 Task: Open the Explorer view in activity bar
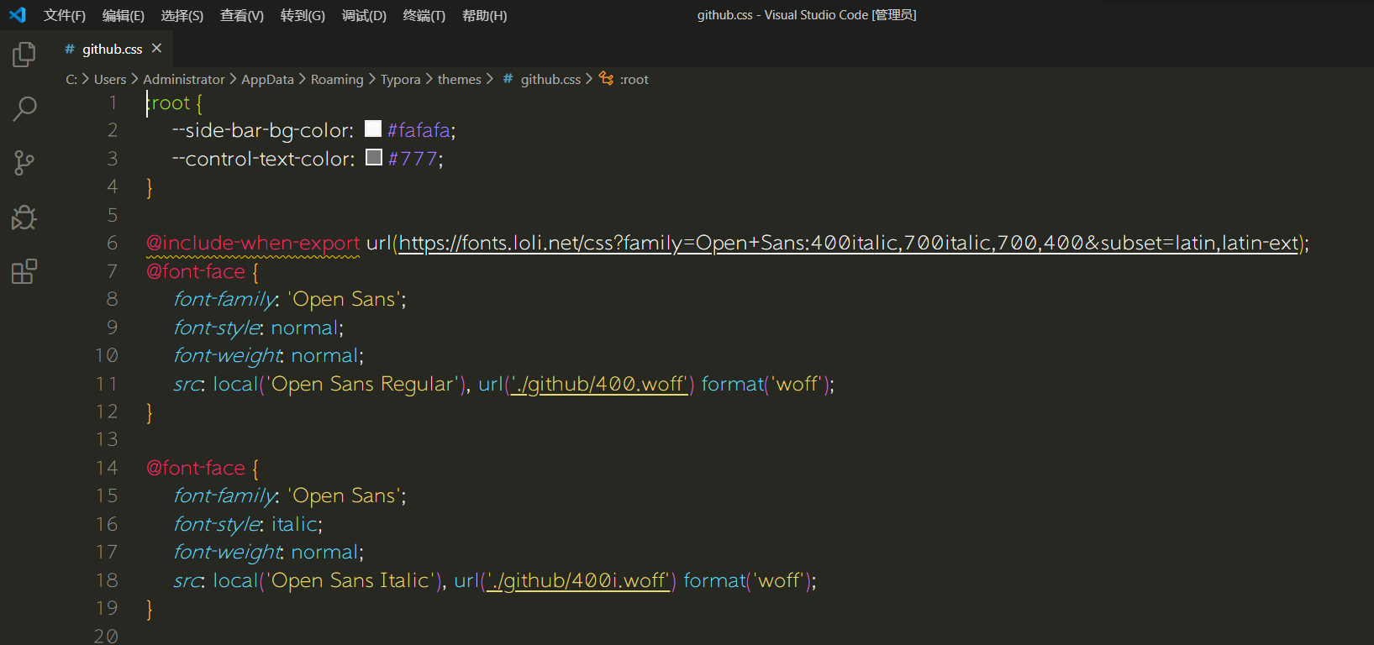tap(24, 55)
